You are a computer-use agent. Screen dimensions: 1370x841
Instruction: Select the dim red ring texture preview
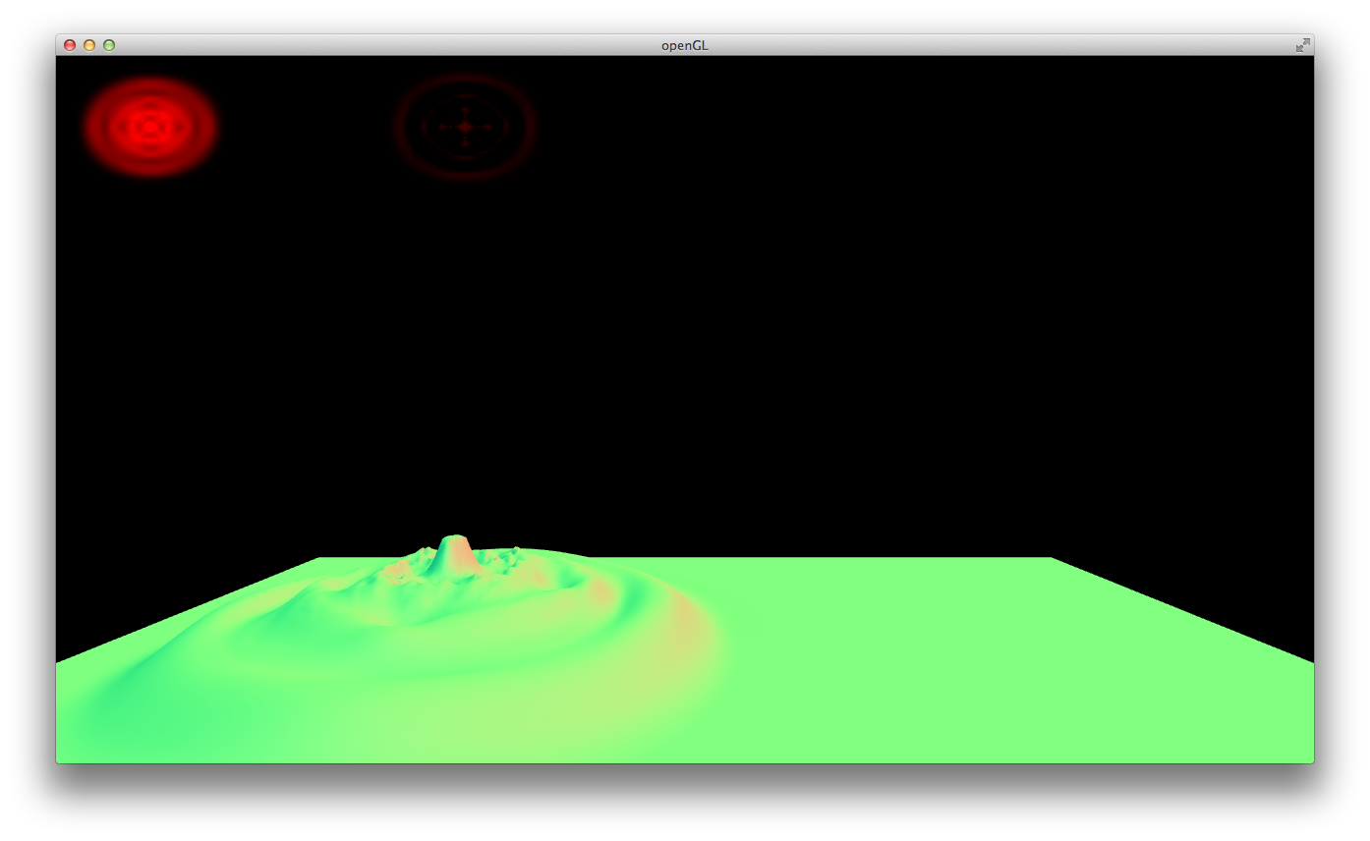pyautogui.click(x=465, y=127)
